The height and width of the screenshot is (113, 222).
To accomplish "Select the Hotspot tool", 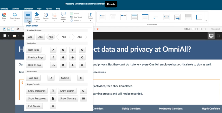I will pyautogui.click(x=75, y=13).
